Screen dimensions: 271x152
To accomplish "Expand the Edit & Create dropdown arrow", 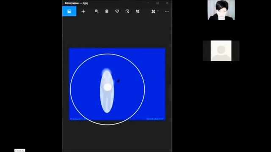I will click(158, 11).
